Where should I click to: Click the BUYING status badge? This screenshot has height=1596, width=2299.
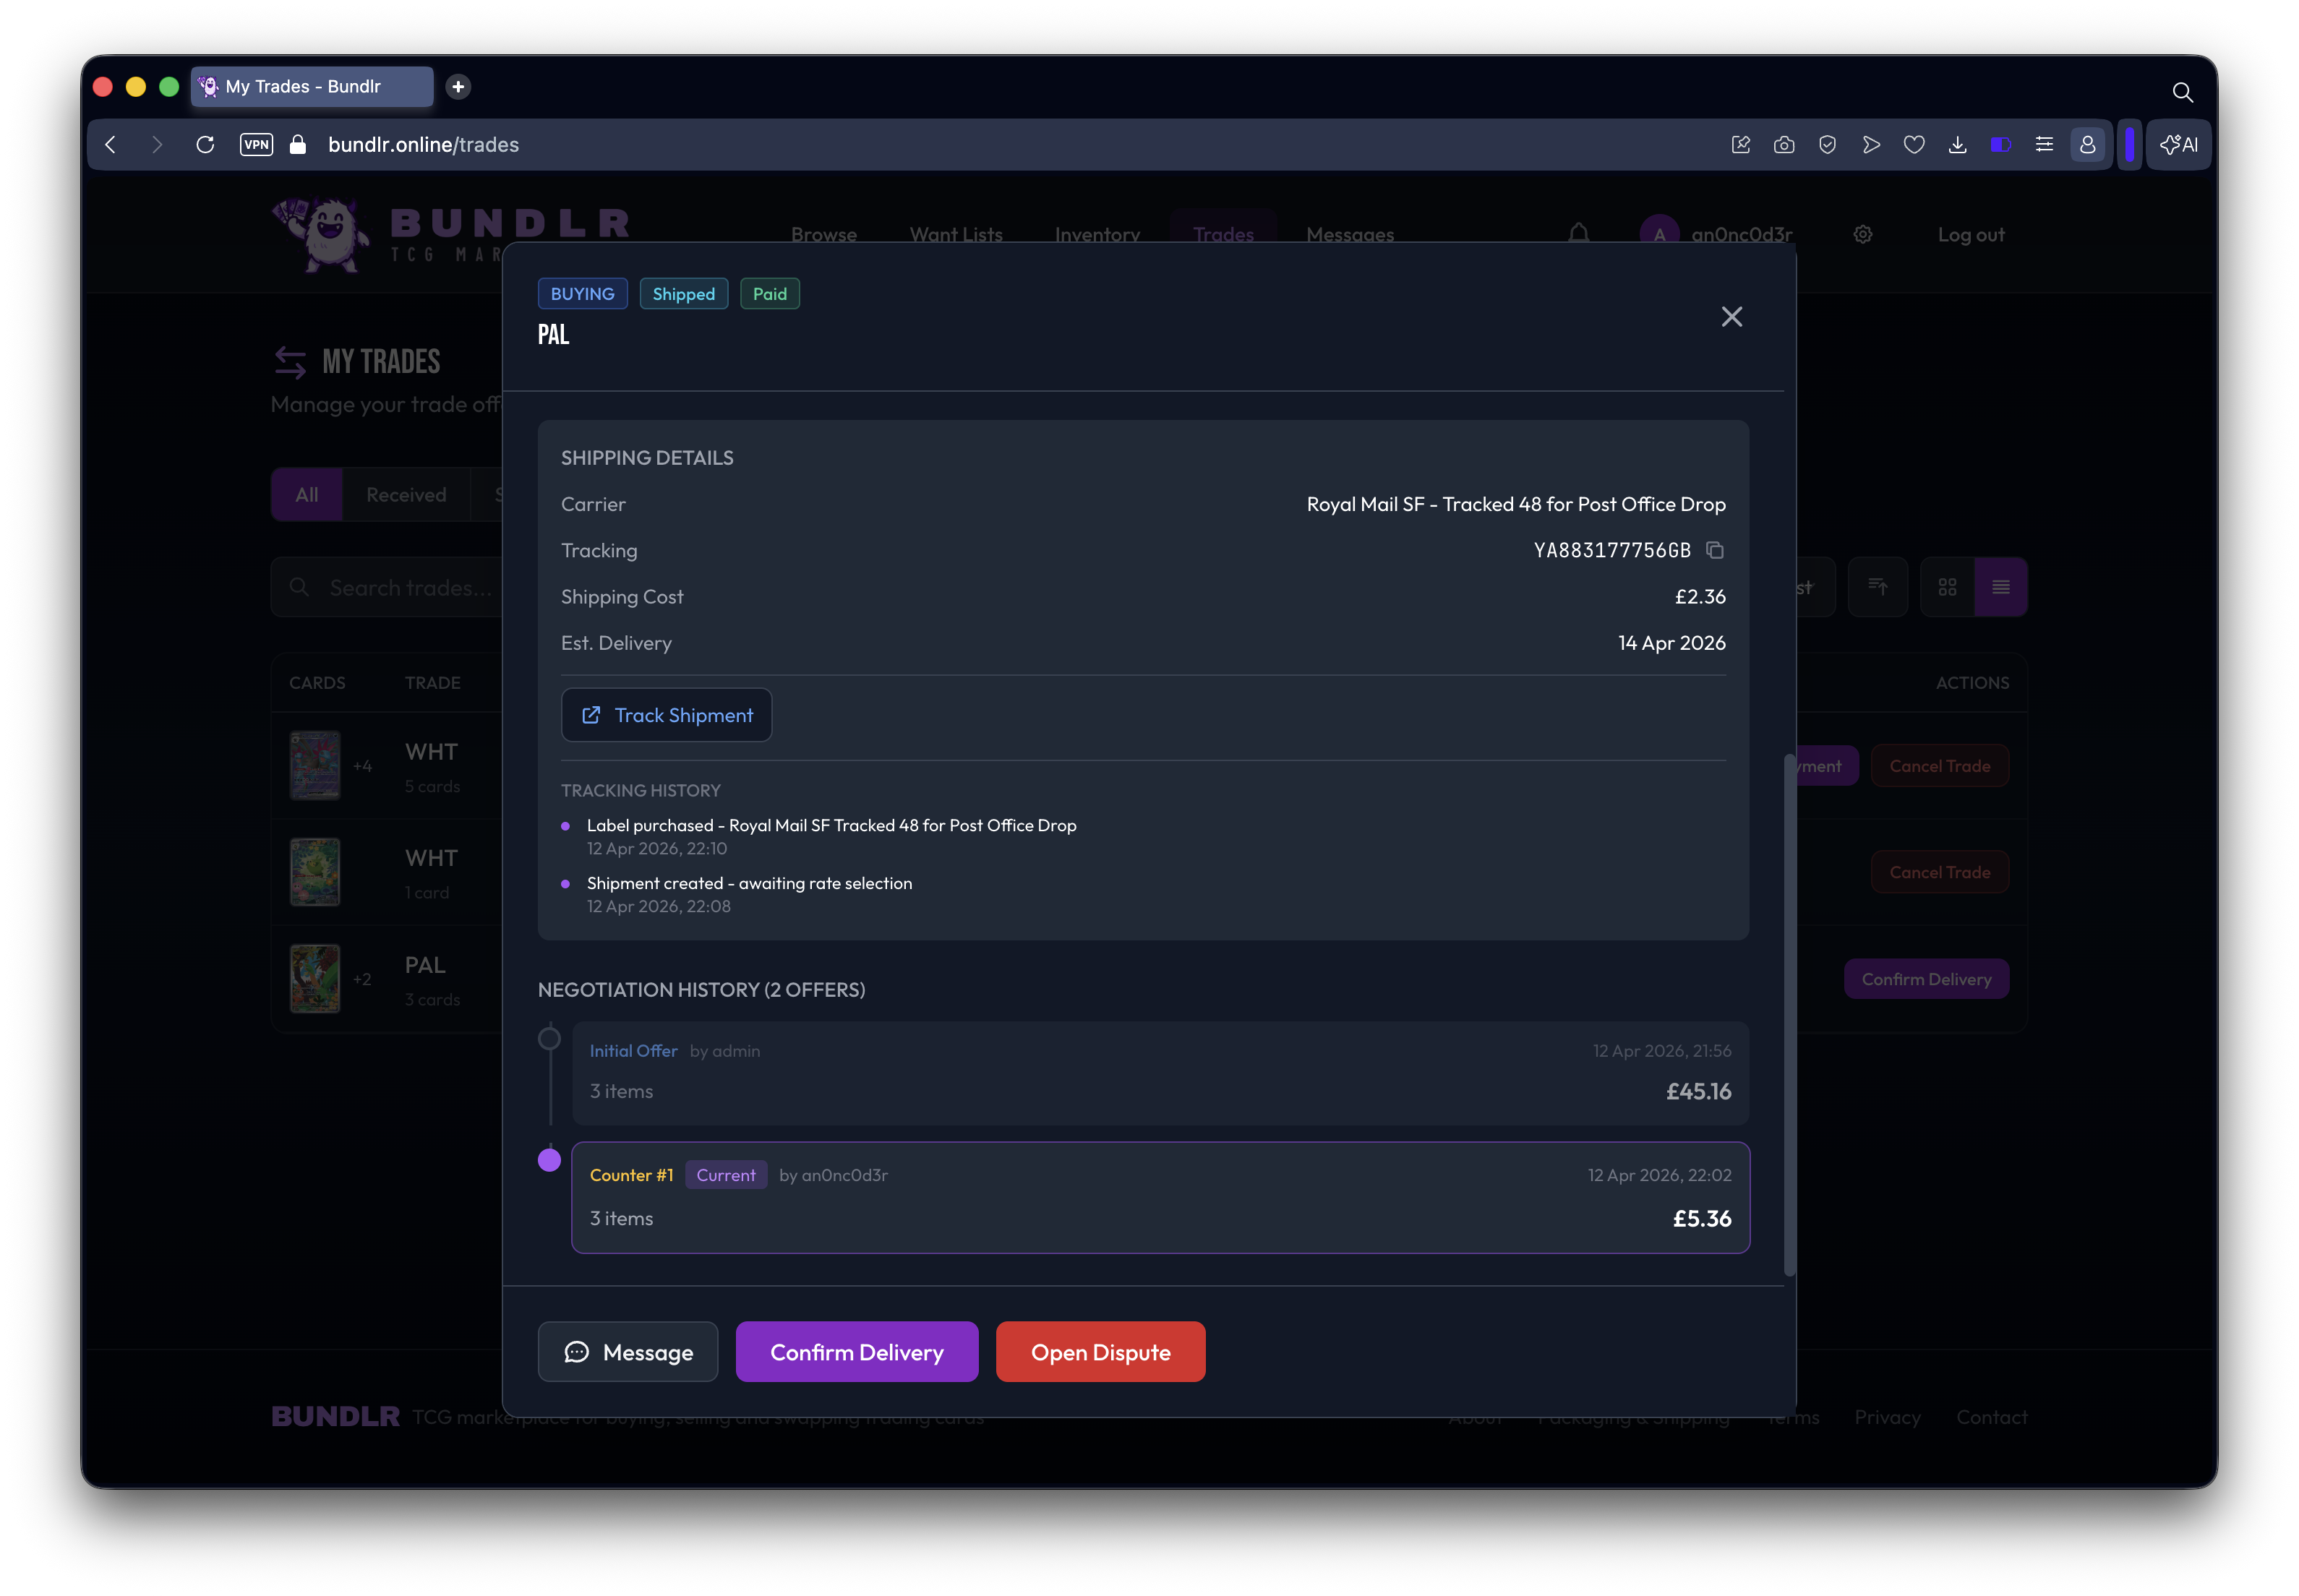pos(582,294)
